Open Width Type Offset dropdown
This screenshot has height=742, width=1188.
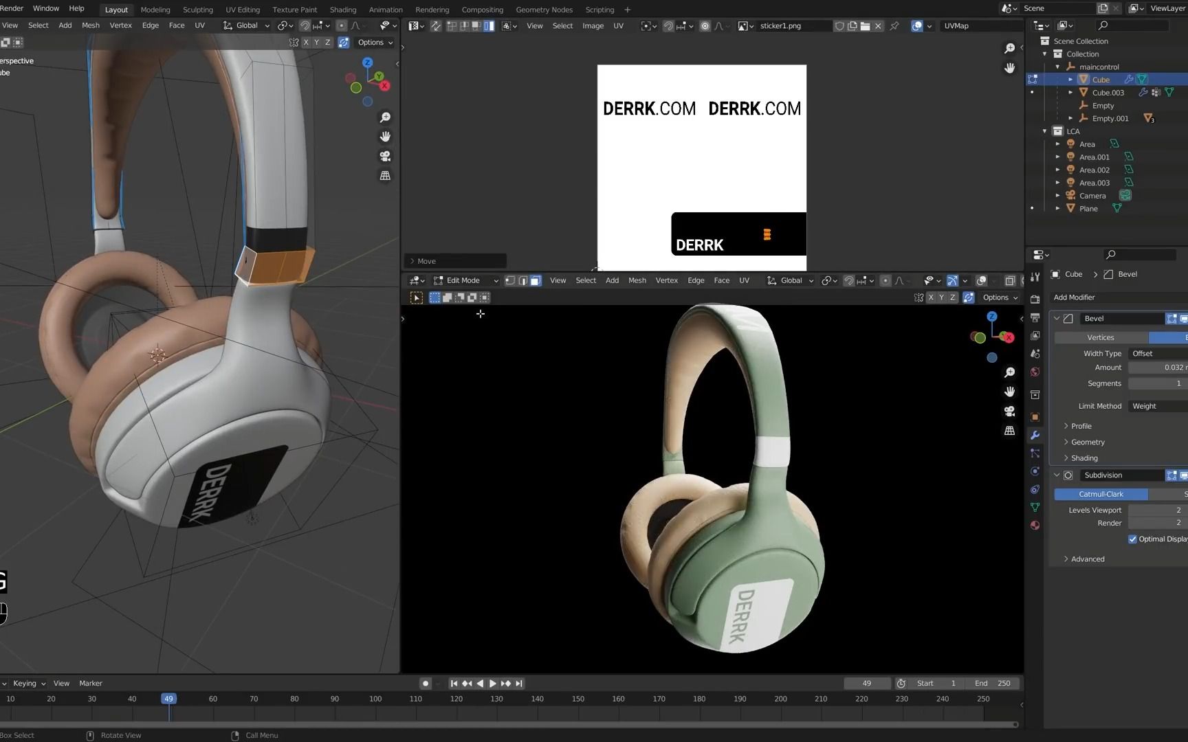[x=1158, y=354]
